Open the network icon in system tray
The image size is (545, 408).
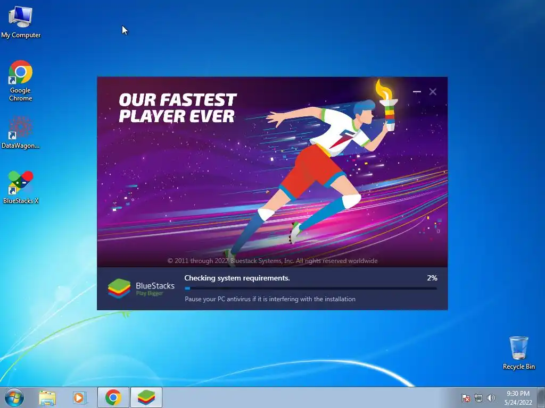click(478, 398)
